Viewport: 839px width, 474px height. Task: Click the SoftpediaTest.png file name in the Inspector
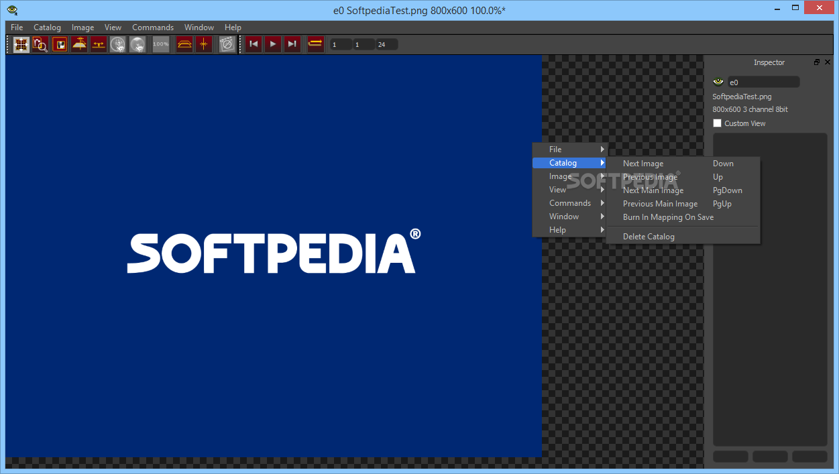click(742, 97)
